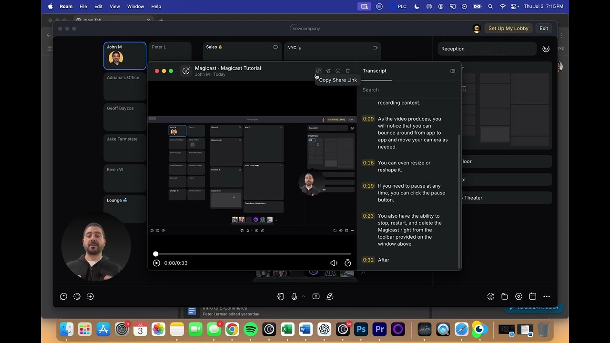The image size is (610, 343).
Task: Send the Magicast via paper plane icon
Action: coord(328,71)
